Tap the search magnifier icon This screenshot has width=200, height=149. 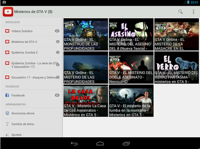point(180,12)
